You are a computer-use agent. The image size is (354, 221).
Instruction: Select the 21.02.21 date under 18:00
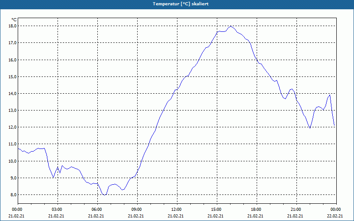tap(255, 216)
